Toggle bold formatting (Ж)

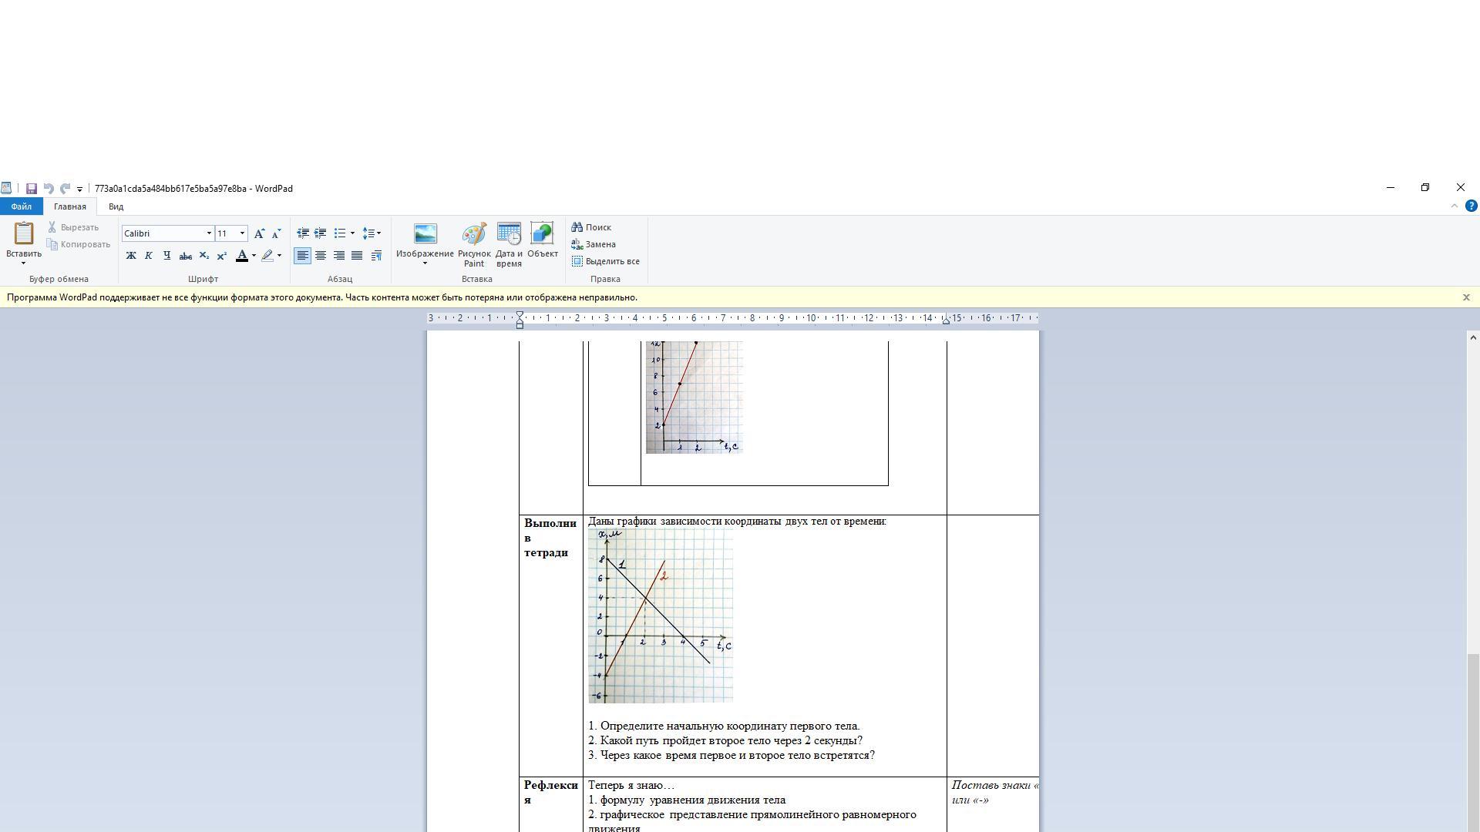(x=131, y=256)
